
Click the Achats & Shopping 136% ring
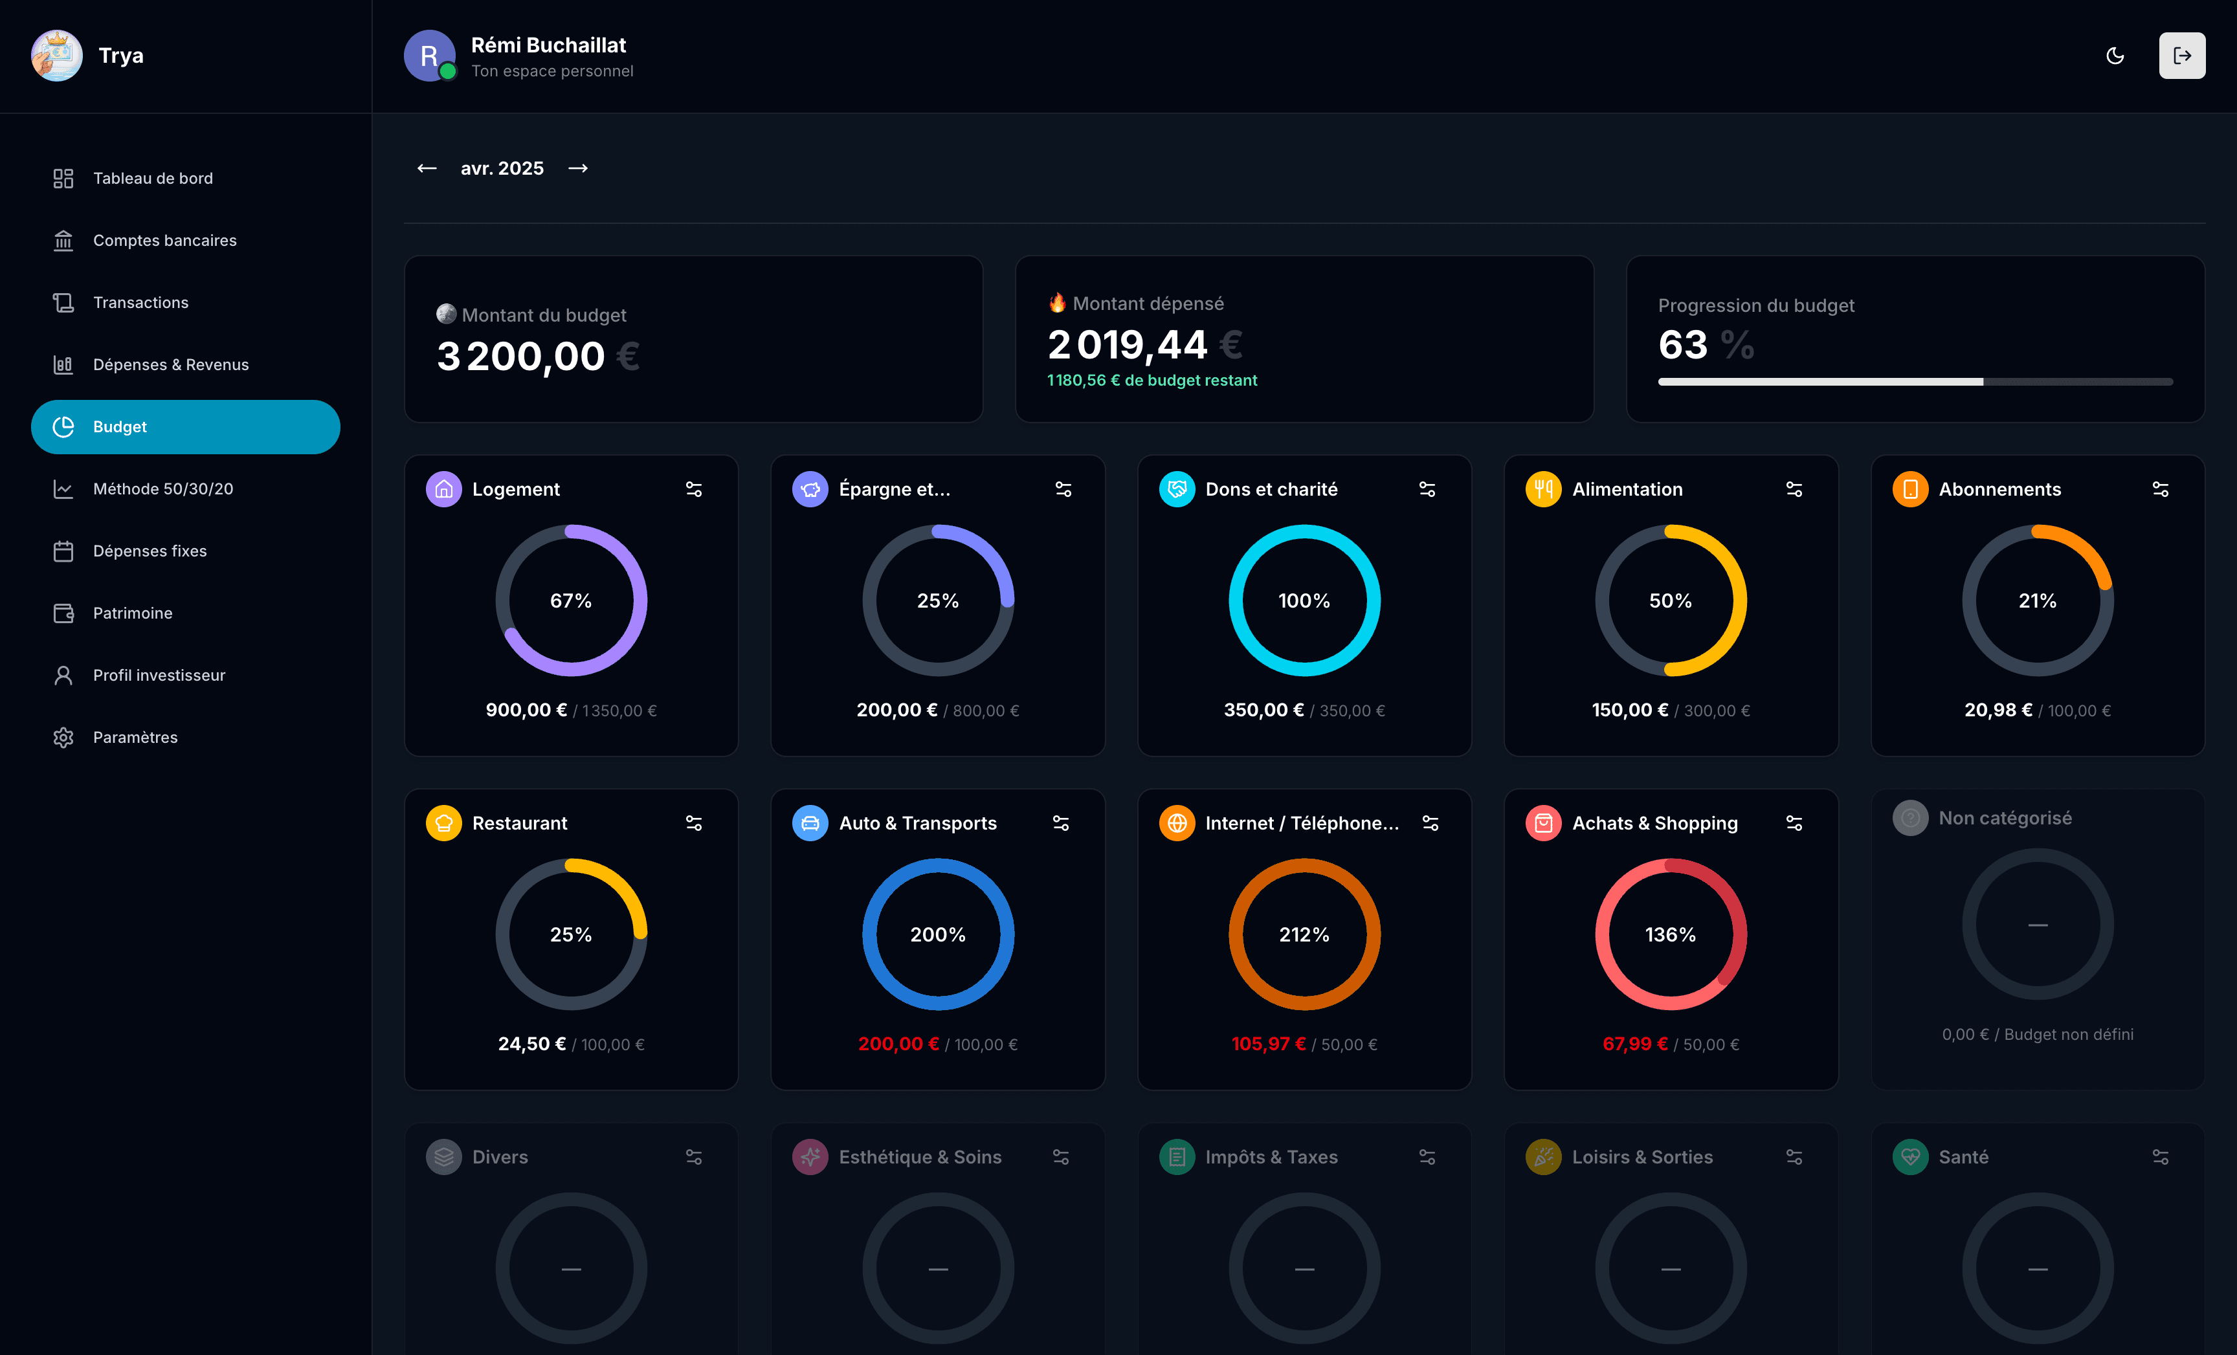1671,934
